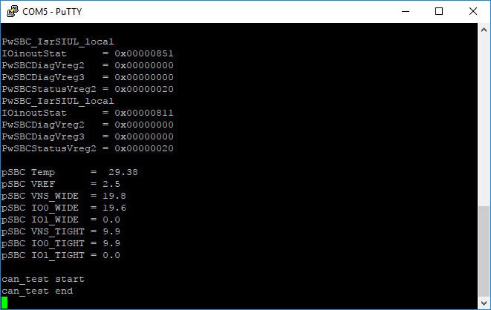491x310 pixels.
Task: Click the vertical scrollbar thumb
Action: click(484, 251)
